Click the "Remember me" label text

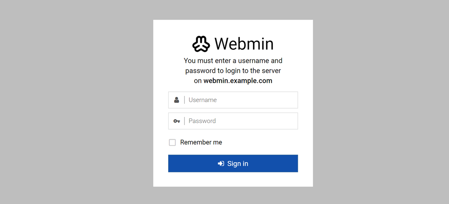[x=201, y=142]
